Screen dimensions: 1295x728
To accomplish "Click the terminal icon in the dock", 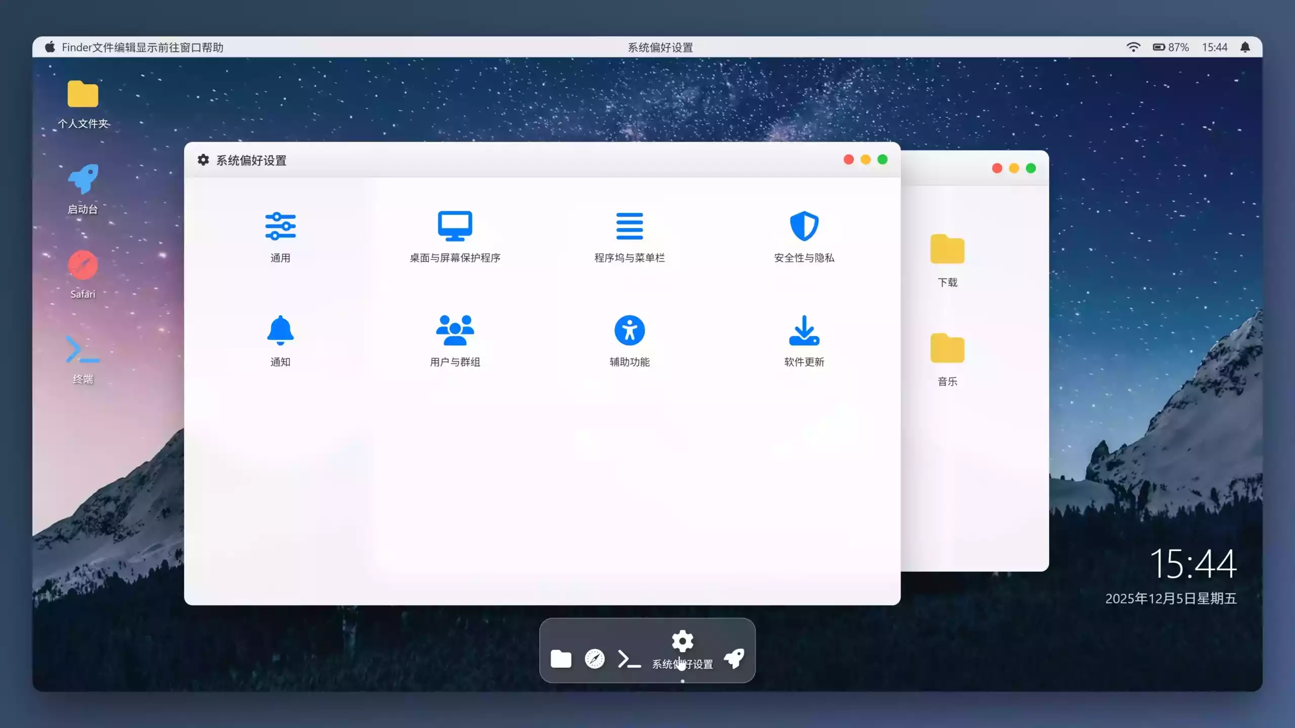I will click(x=629, y=659).
